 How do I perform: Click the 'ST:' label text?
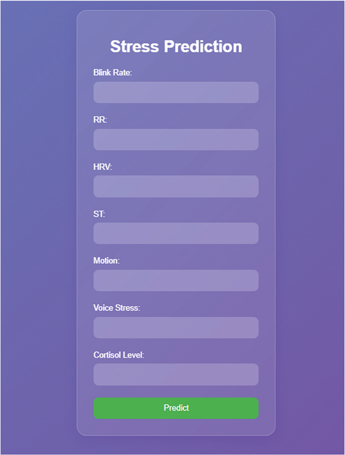tap(99, 214)
